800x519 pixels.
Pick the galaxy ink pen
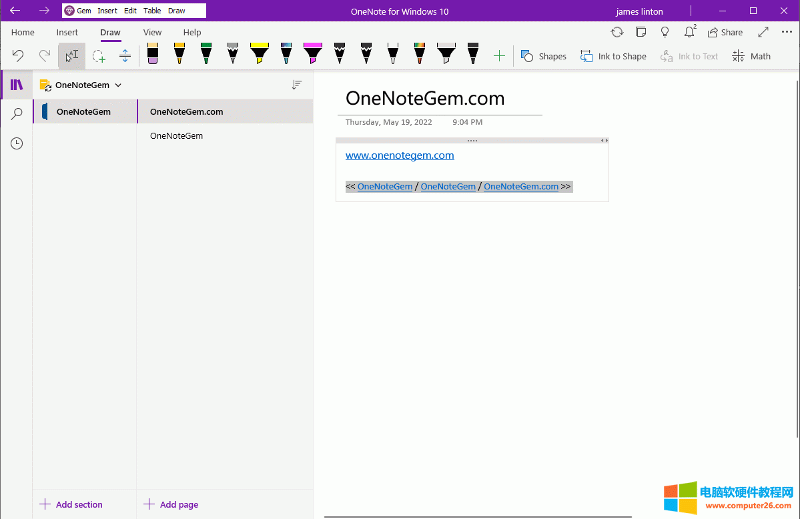coord(286,53)
